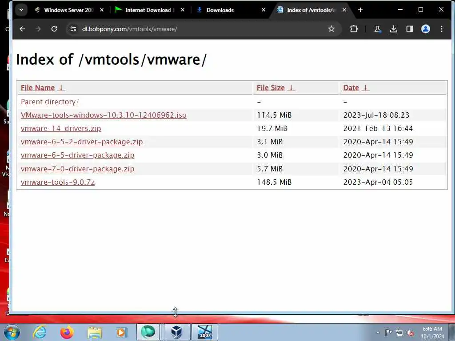The image size is (455, 341).
Task: Select date 2023-Jul-18 08:23
Action: [376, 115]
